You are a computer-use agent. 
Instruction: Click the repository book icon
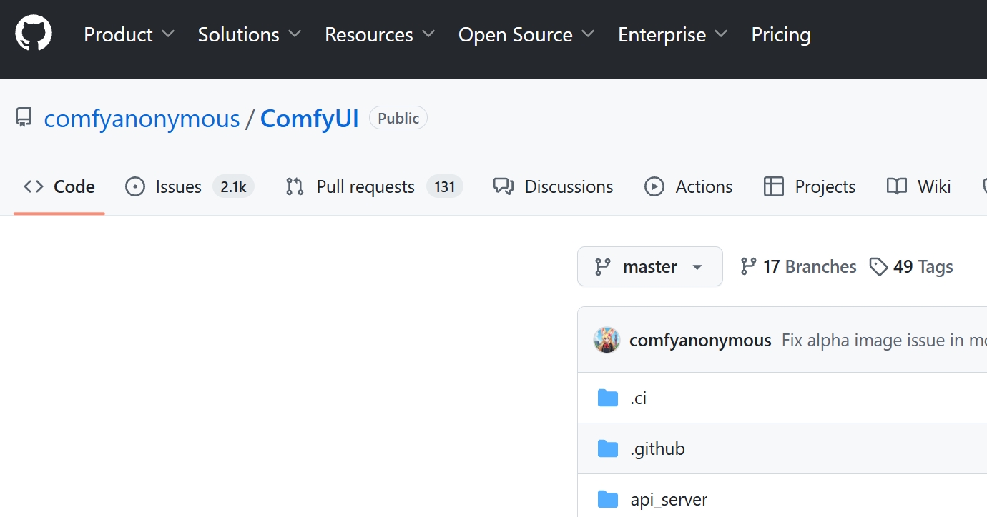(x=24, y=118)
